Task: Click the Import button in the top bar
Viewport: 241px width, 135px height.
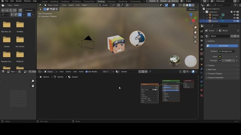Action: point(163,1)
